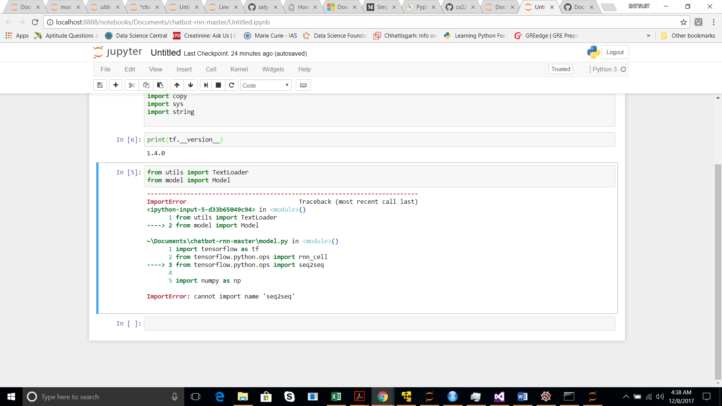Move selected cell up with up arrow
This screenshot has width=722, height=406.
[176, 85]
